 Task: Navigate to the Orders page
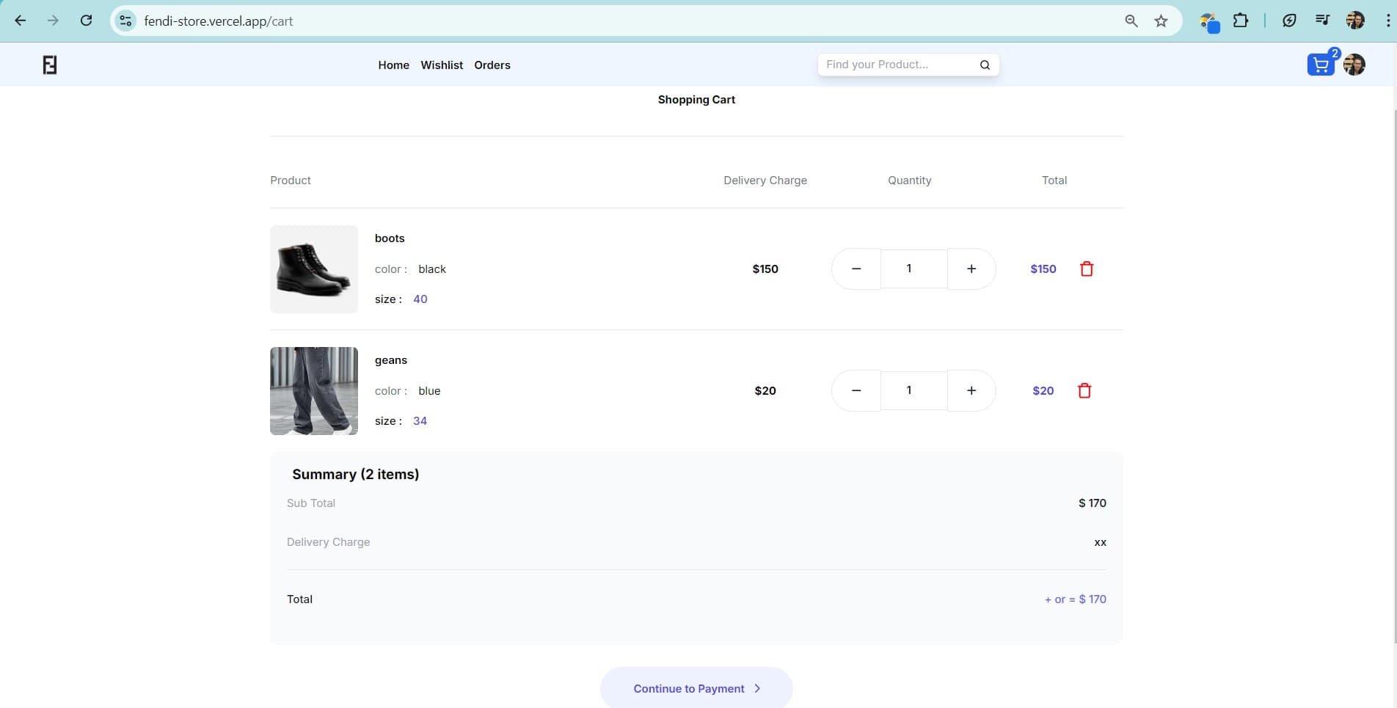pos(492,65)
